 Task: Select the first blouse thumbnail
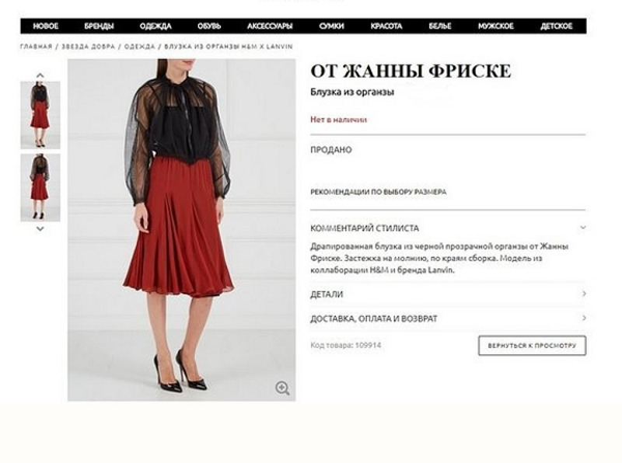click(40, 115)
